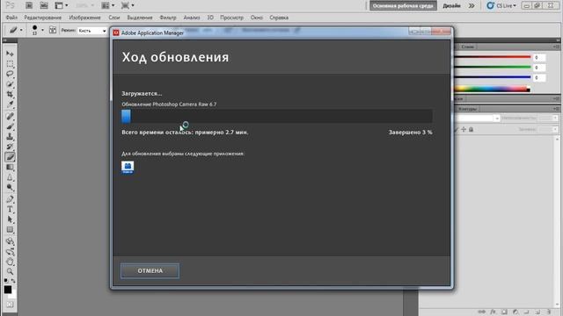Select the Rectangular Marquee tool
Image resolution: width=563 pixels, height=316 pixels.
tap(10, 64)
